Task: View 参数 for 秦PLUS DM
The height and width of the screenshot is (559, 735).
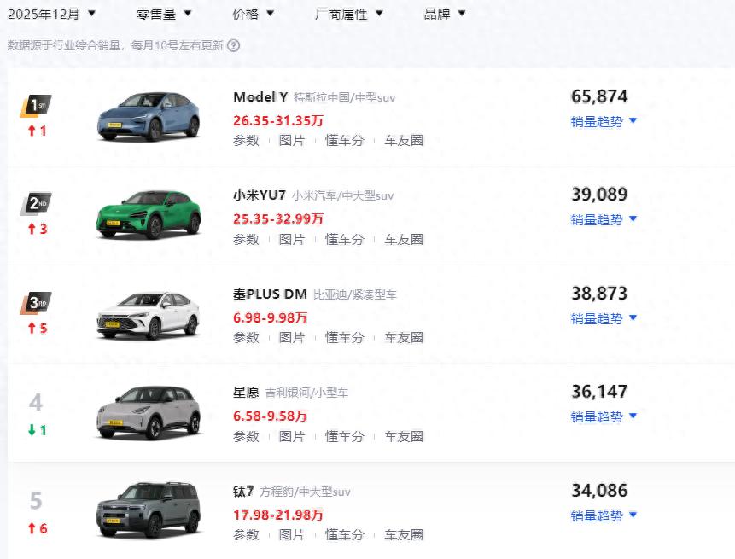Action: tap(245, 337)
